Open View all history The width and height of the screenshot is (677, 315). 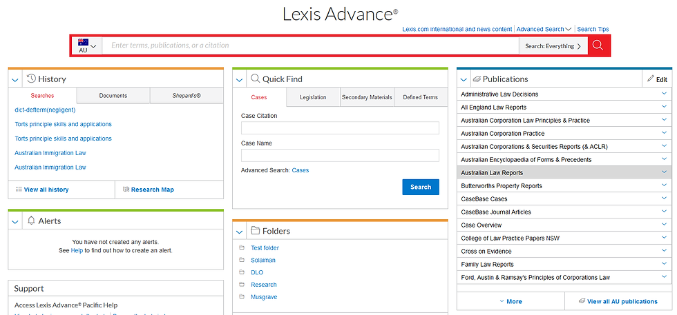[x=46, y=190]
